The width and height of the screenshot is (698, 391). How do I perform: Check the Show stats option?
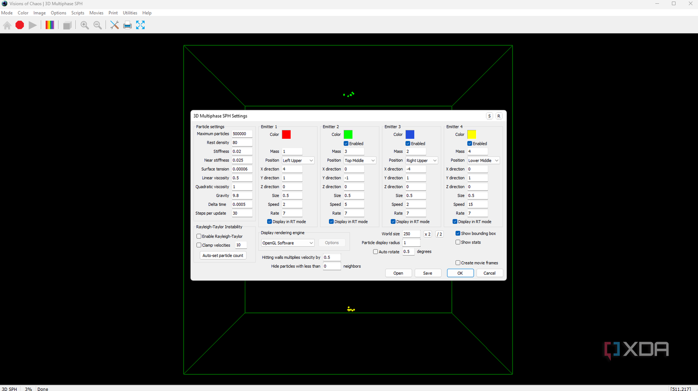click(x=458, y=243)
